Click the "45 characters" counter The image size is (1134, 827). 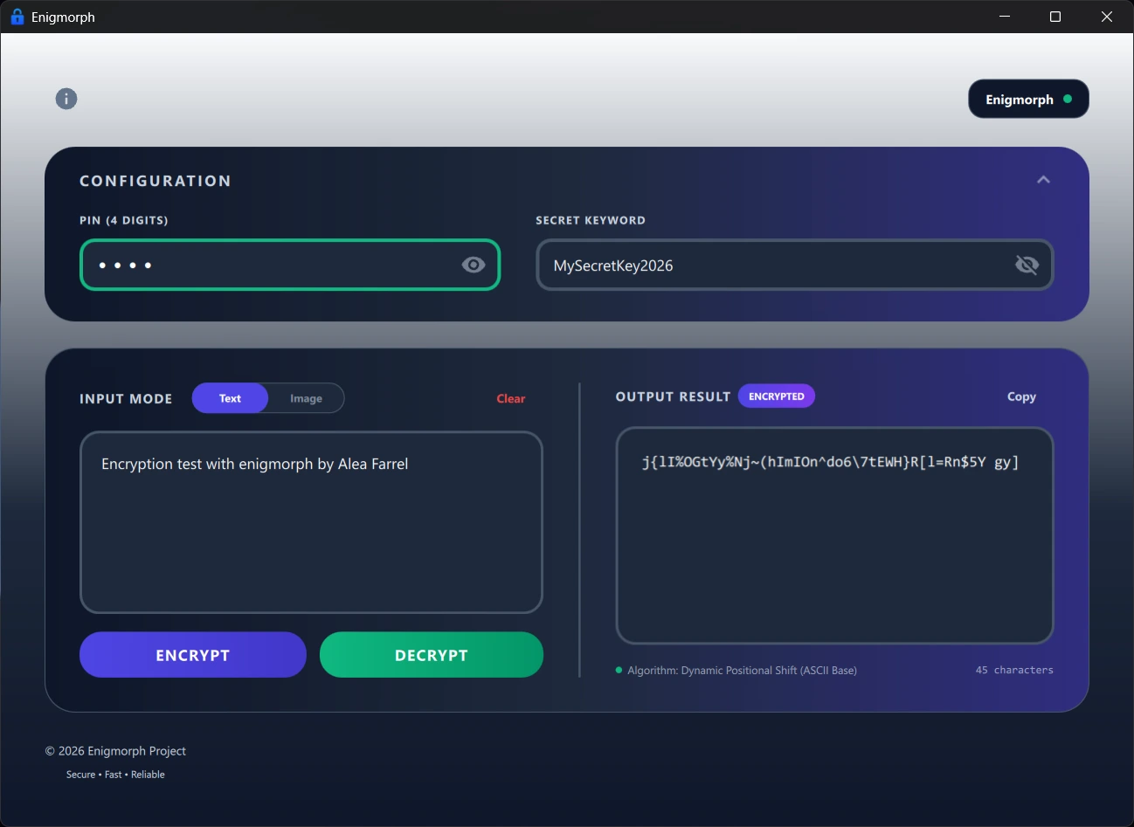(1014, 670)
